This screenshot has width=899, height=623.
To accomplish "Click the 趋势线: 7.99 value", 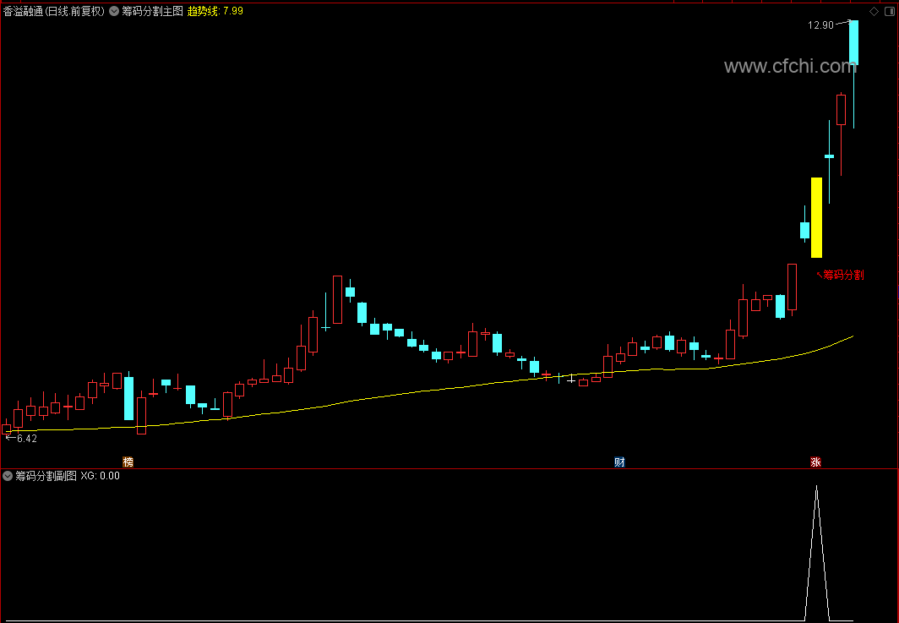I will (x=215, y=11).
